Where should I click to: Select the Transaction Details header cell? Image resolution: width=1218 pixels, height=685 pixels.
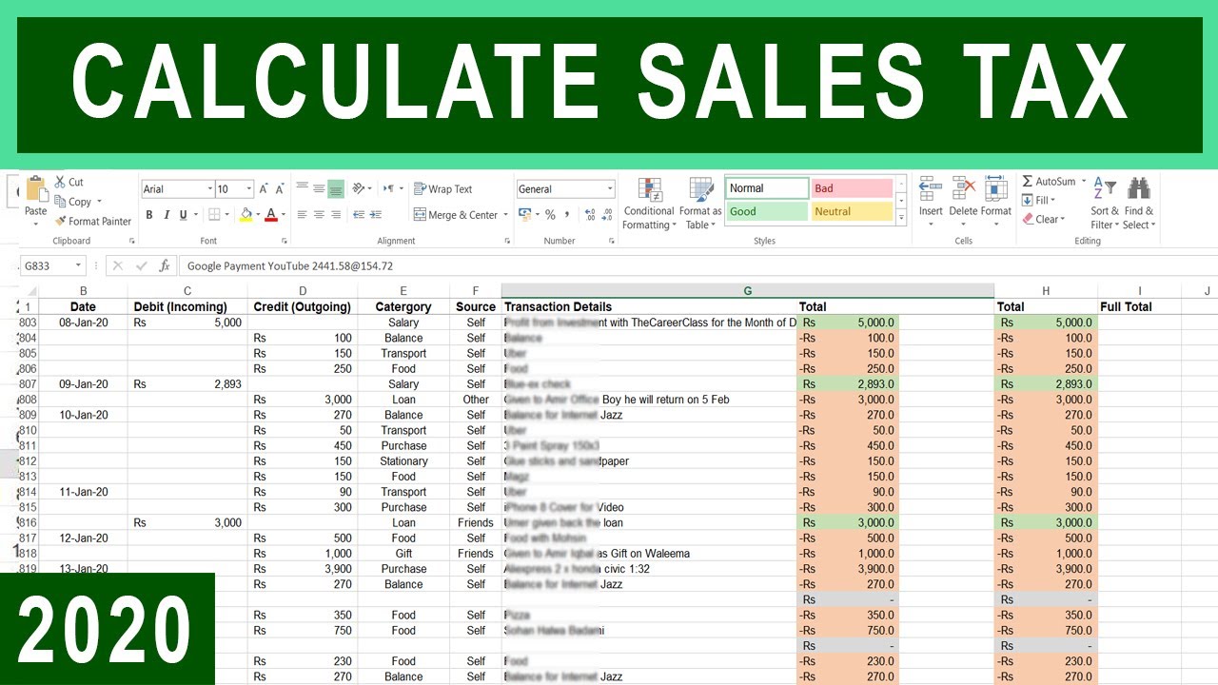pyautogui.click(x=650, y=306)
